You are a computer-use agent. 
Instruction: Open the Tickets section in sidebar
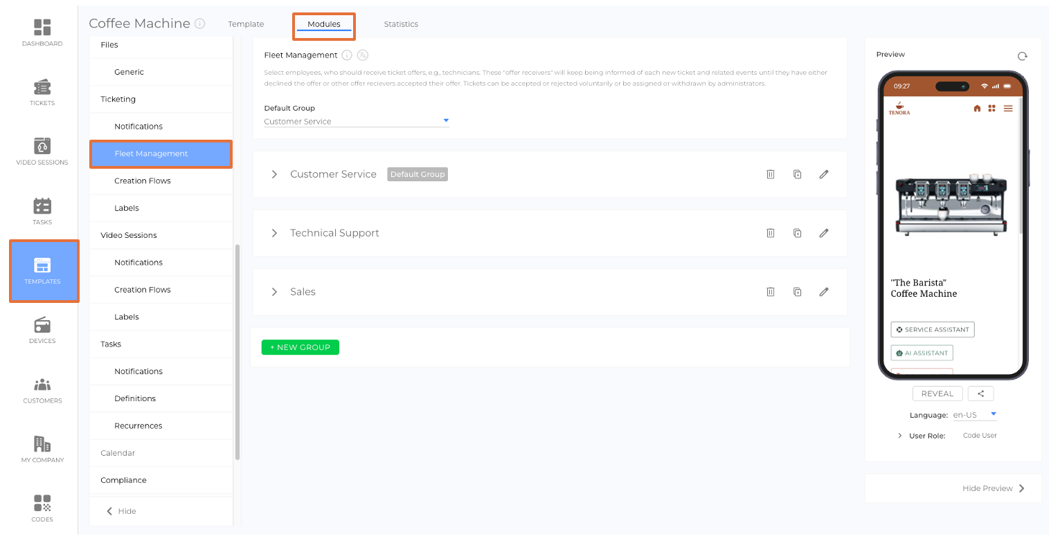pos(42,93)
